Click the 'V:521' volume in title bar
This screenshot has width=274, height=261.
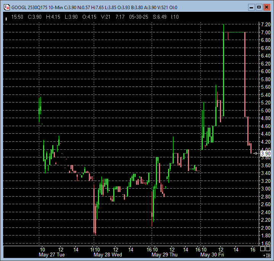(163, 8)
